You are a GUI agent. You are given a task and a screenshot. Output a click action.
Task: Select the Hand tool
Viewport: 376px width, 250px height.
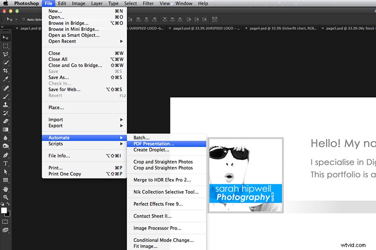6,189
